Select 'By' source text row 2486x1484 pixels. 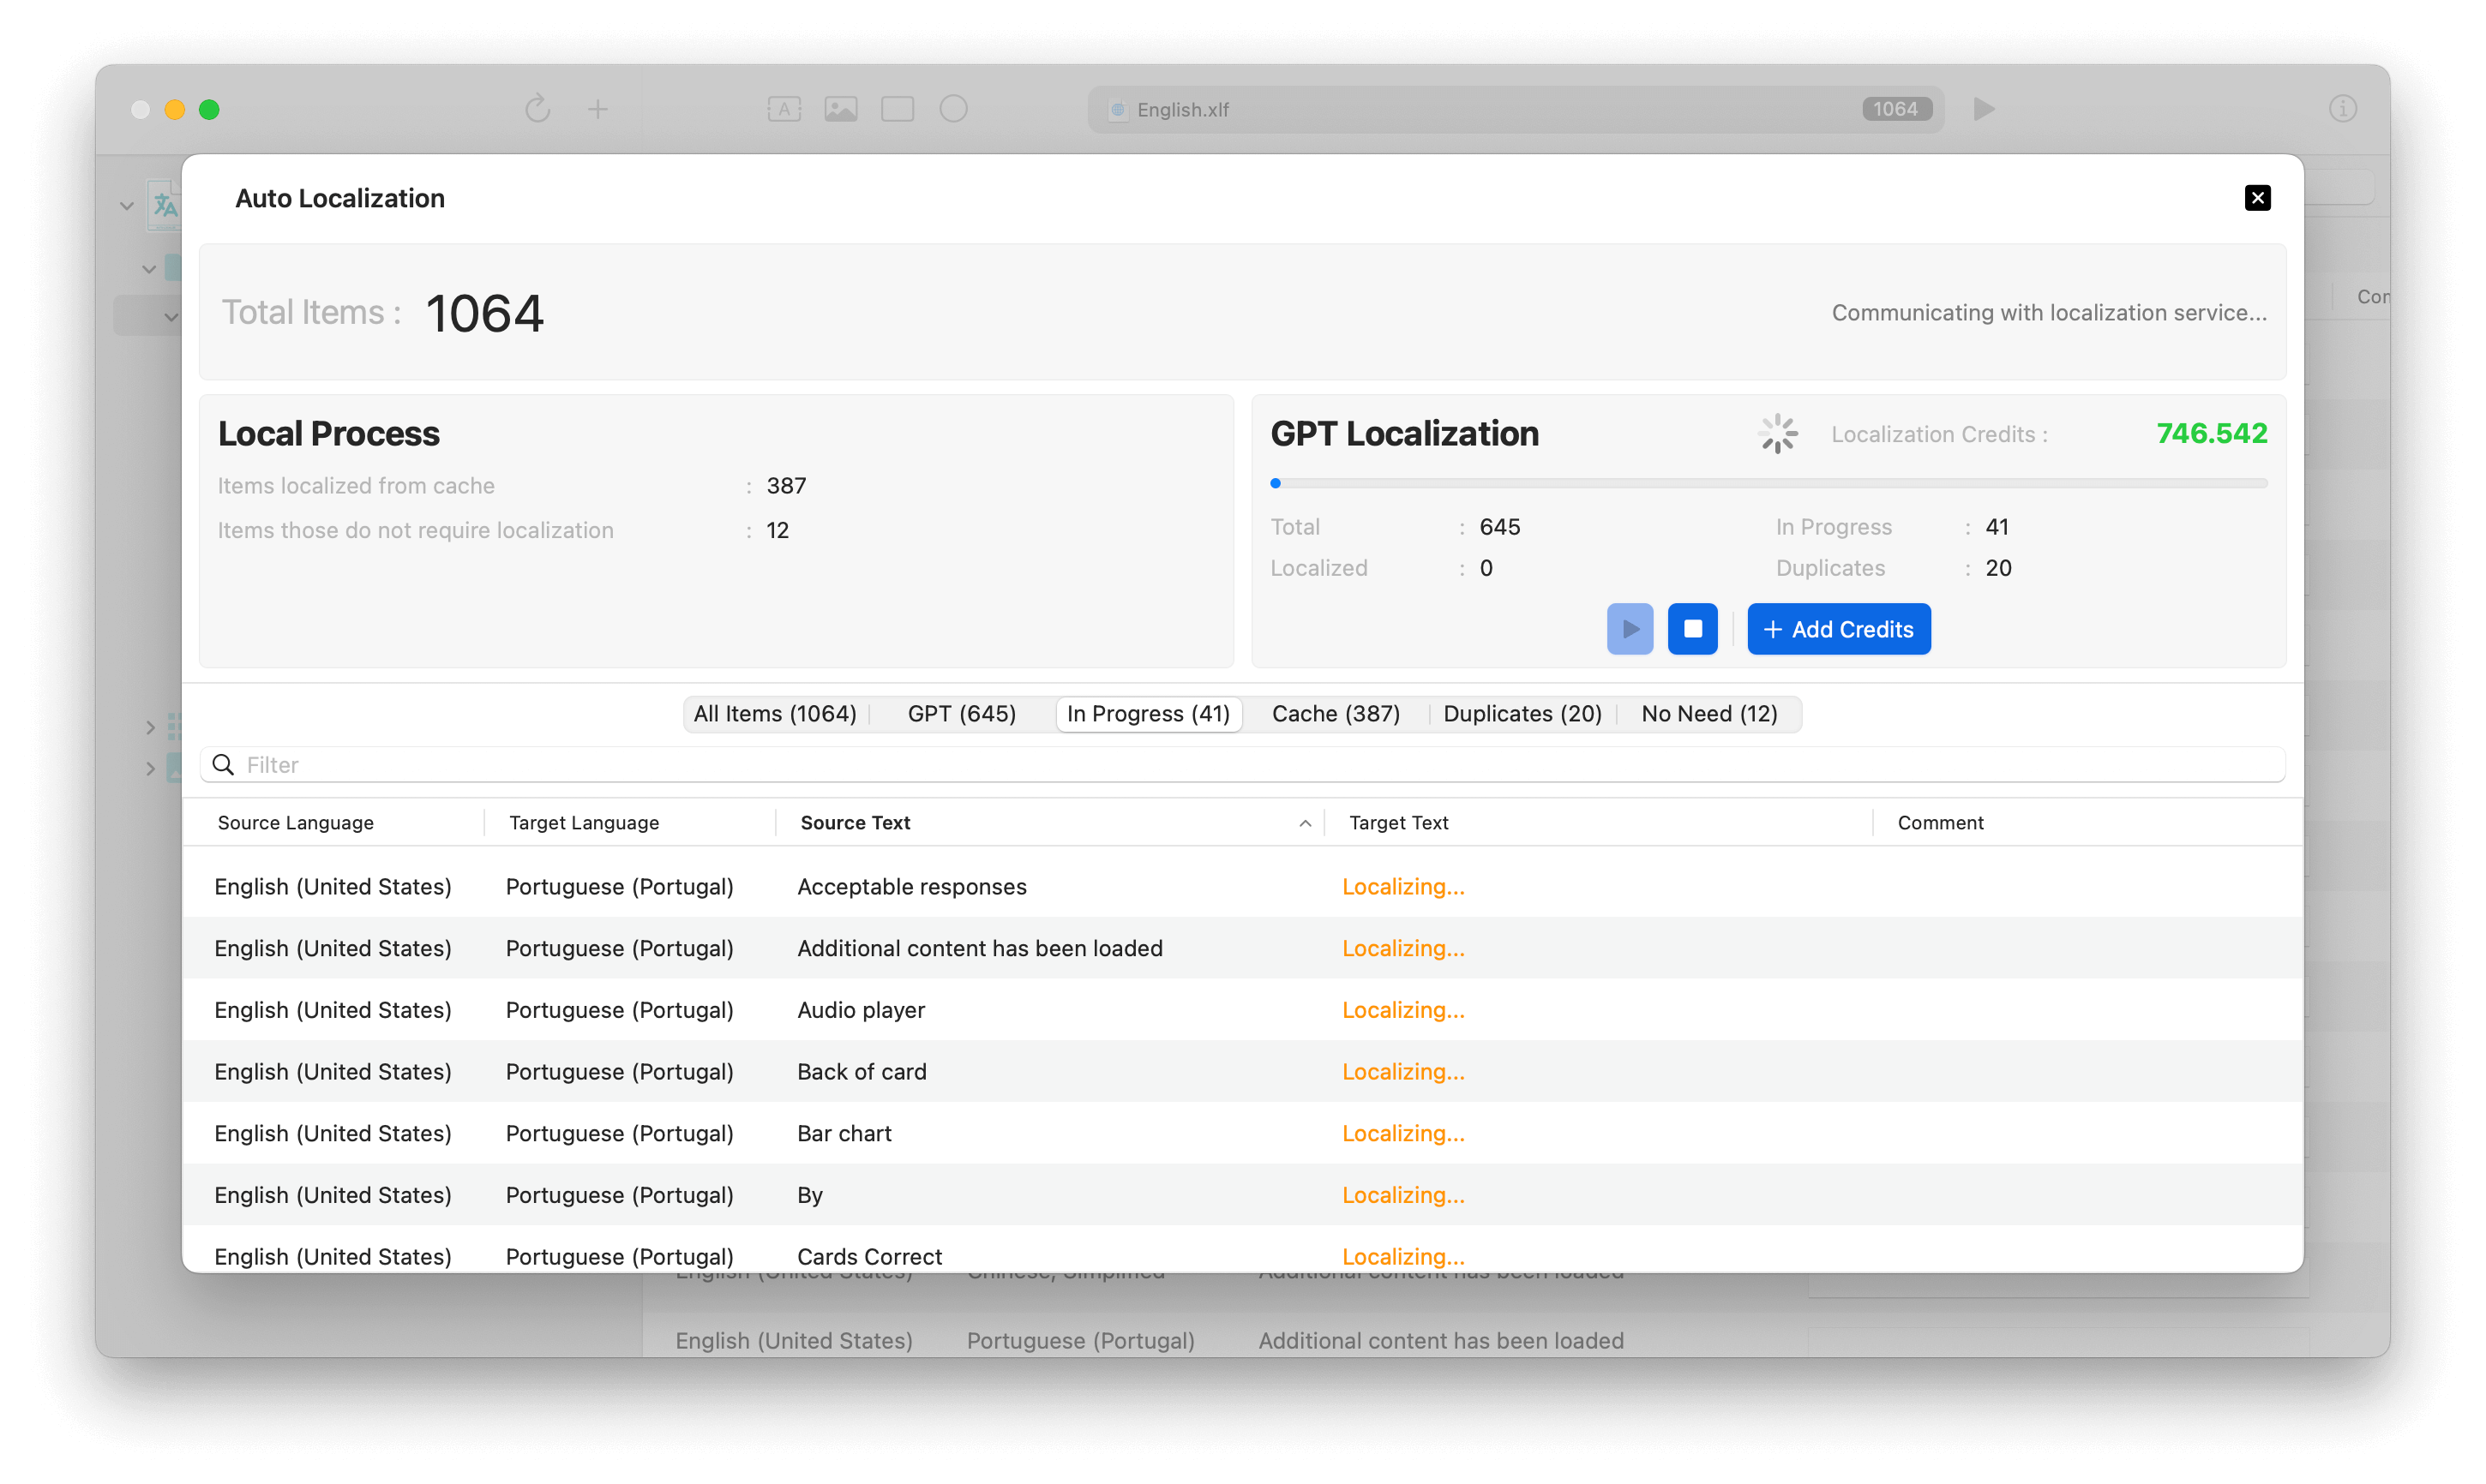coord(1241,1195)
